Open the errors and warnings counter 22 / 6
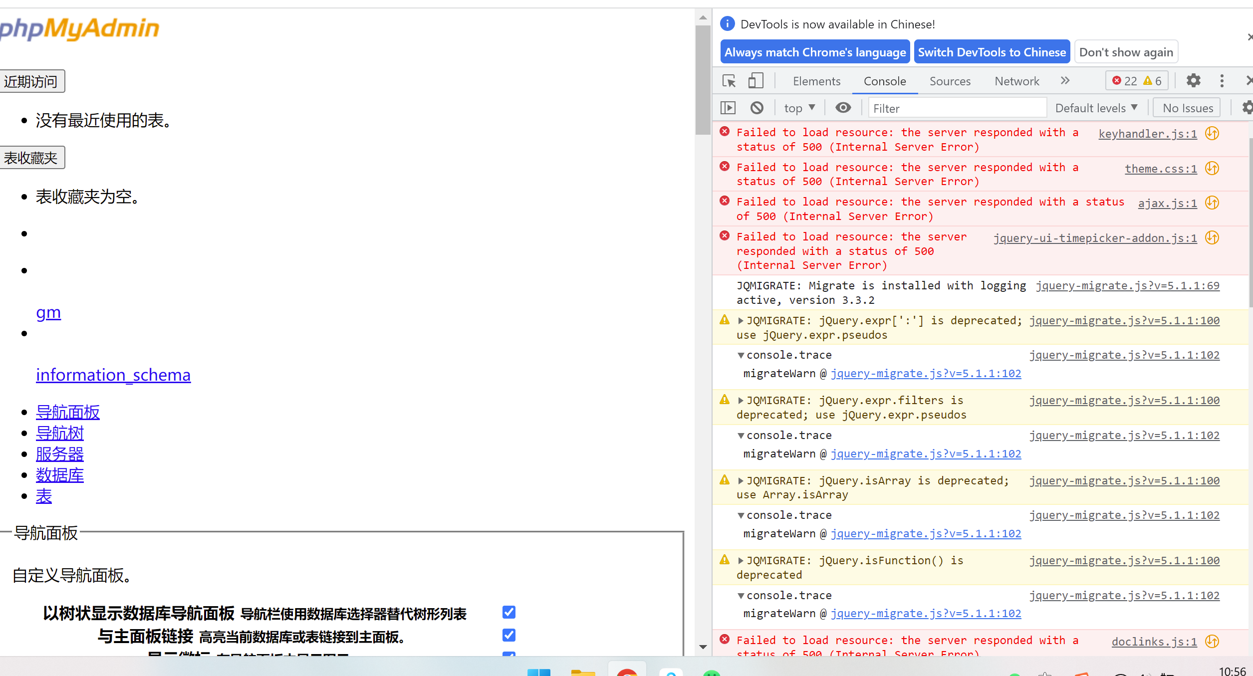Screen dimensions: 1253x676 pyautogui.click(x=1137, y=81)
